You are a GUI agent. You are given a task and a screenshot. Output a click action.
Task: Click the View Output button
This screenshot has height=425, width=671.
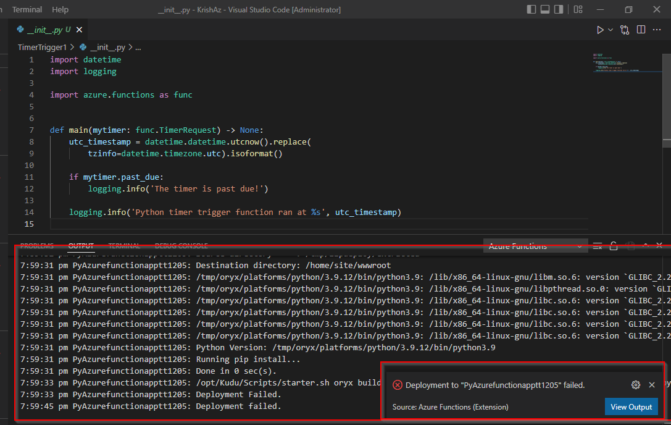[631, 407]
